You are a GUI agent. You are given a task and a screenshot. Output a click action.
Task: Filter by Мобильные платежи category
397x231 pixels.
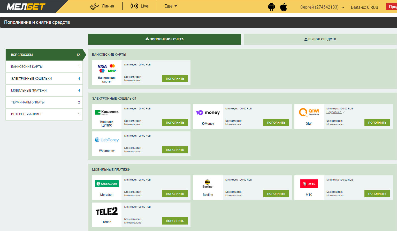tap(44, 91)
